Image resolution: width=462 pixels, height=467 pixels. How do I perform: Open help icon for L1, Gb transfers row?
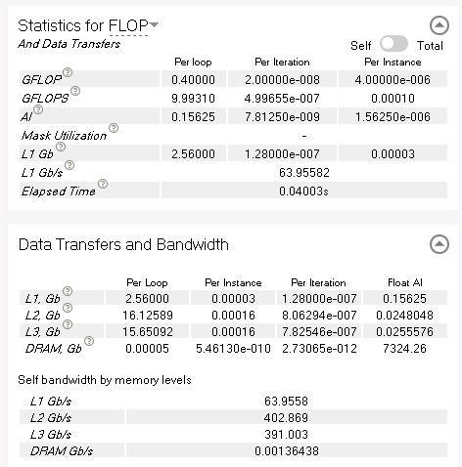point(68,291)
